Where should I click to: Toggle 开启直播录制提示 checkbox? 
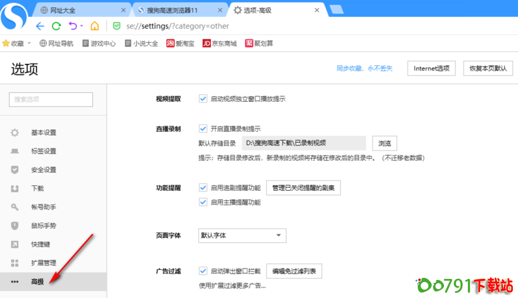pos(203,129)
